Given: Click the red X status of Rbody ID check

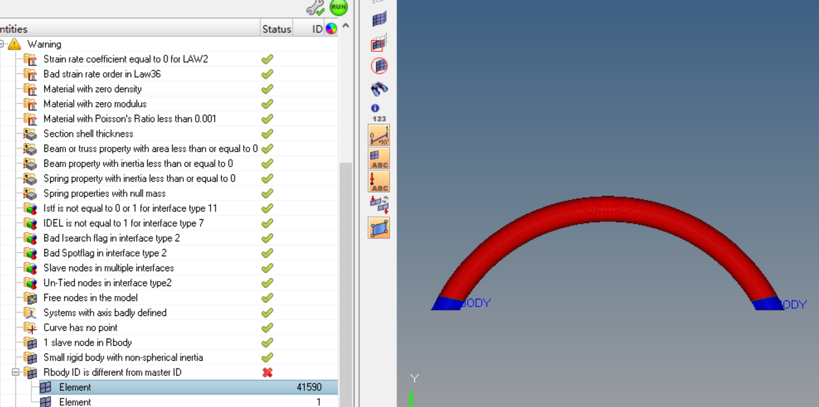Looking at the screenshot, I should [x=268, y=372].
